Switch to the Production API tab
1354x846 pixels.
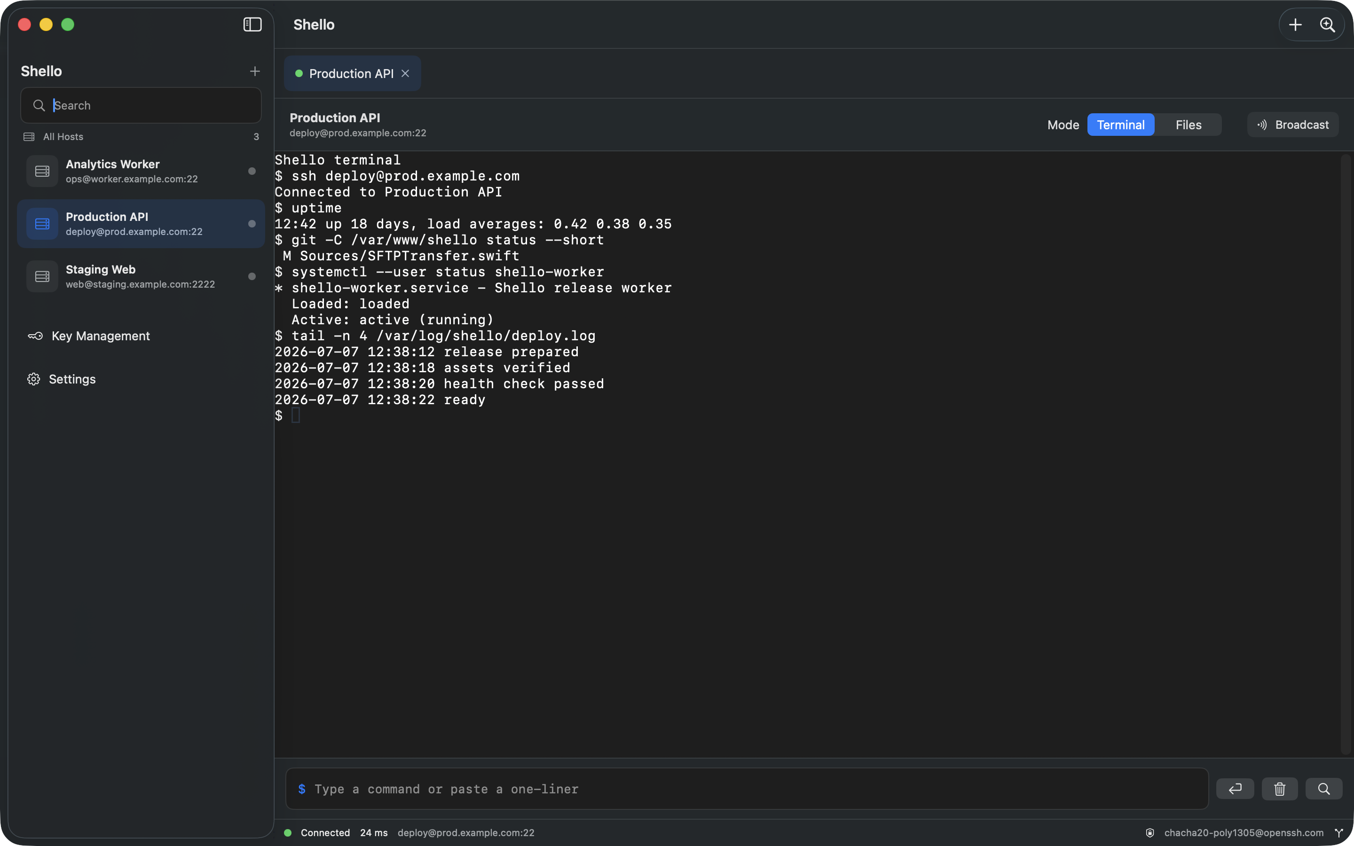[352, 73]
